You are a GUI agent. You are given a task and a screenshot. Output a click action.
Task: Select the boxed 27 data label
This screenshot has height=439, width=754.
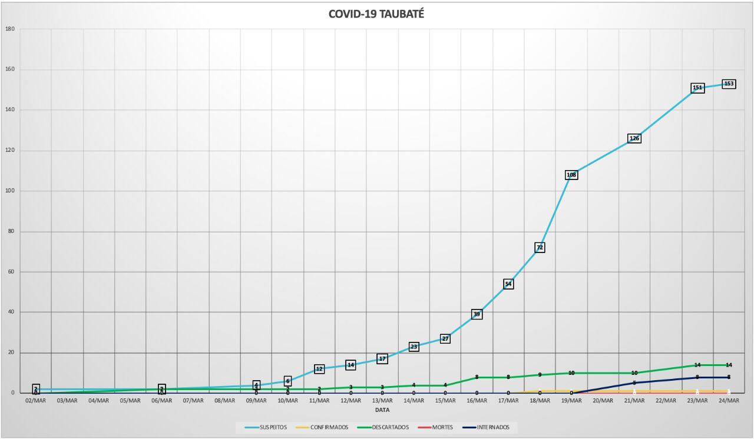[445, 339]
